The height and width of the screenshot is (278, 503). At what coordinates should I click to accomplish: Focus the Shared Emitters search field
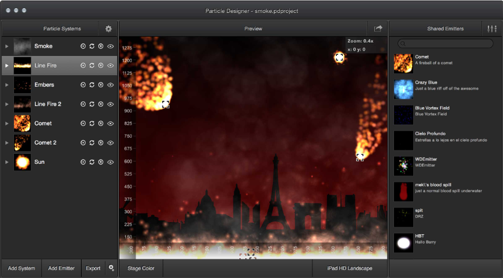click(445, 44)
